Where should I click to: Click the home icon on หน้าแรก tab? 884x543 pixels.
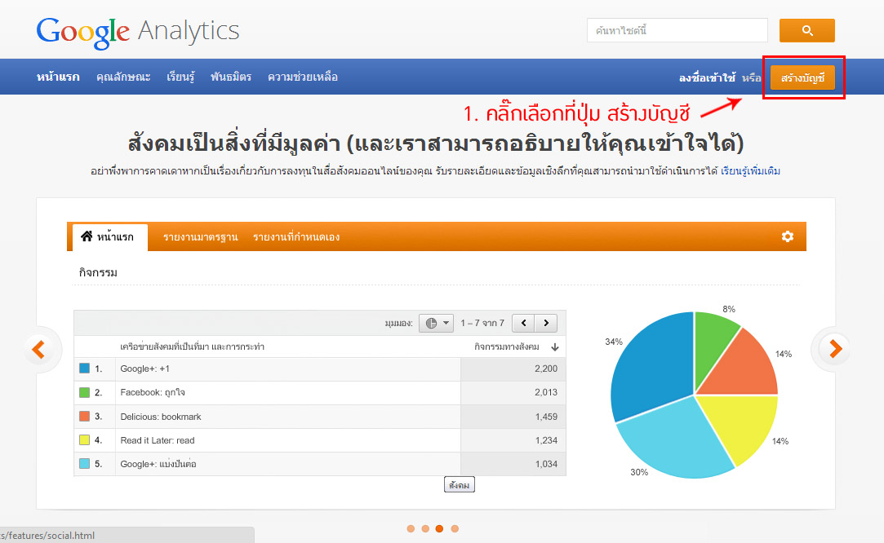point(87,236)
